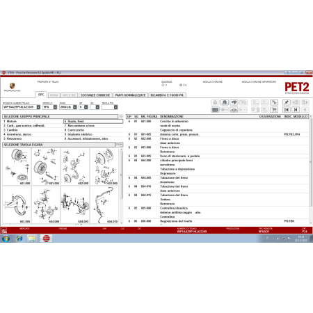Select main group '9 Impianto elettrico'
This screenshot has height=313, width=313.
(93, 134)
